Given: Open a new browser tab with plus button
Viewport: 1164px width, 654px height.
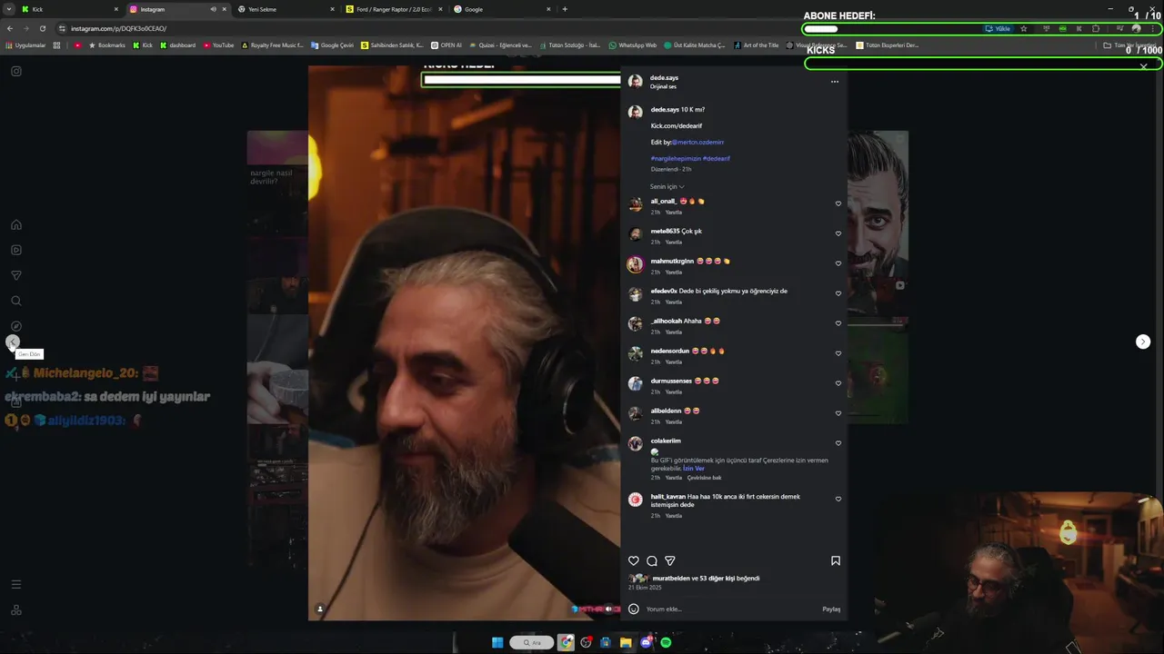Looking at the screenshot, I should coord(565,9).
